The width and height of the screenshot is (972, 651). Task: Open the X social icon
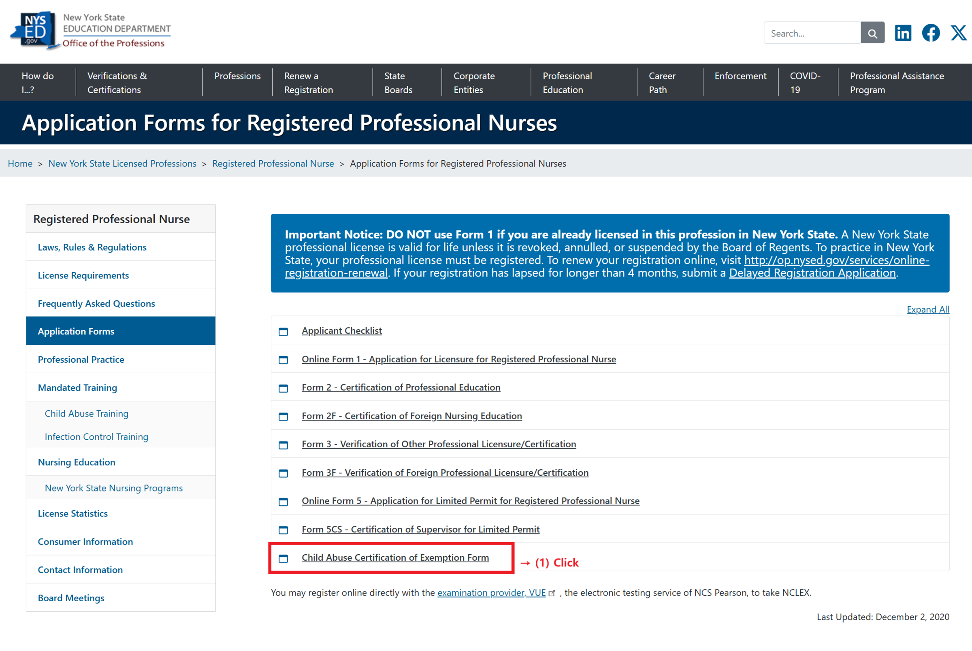959,33
